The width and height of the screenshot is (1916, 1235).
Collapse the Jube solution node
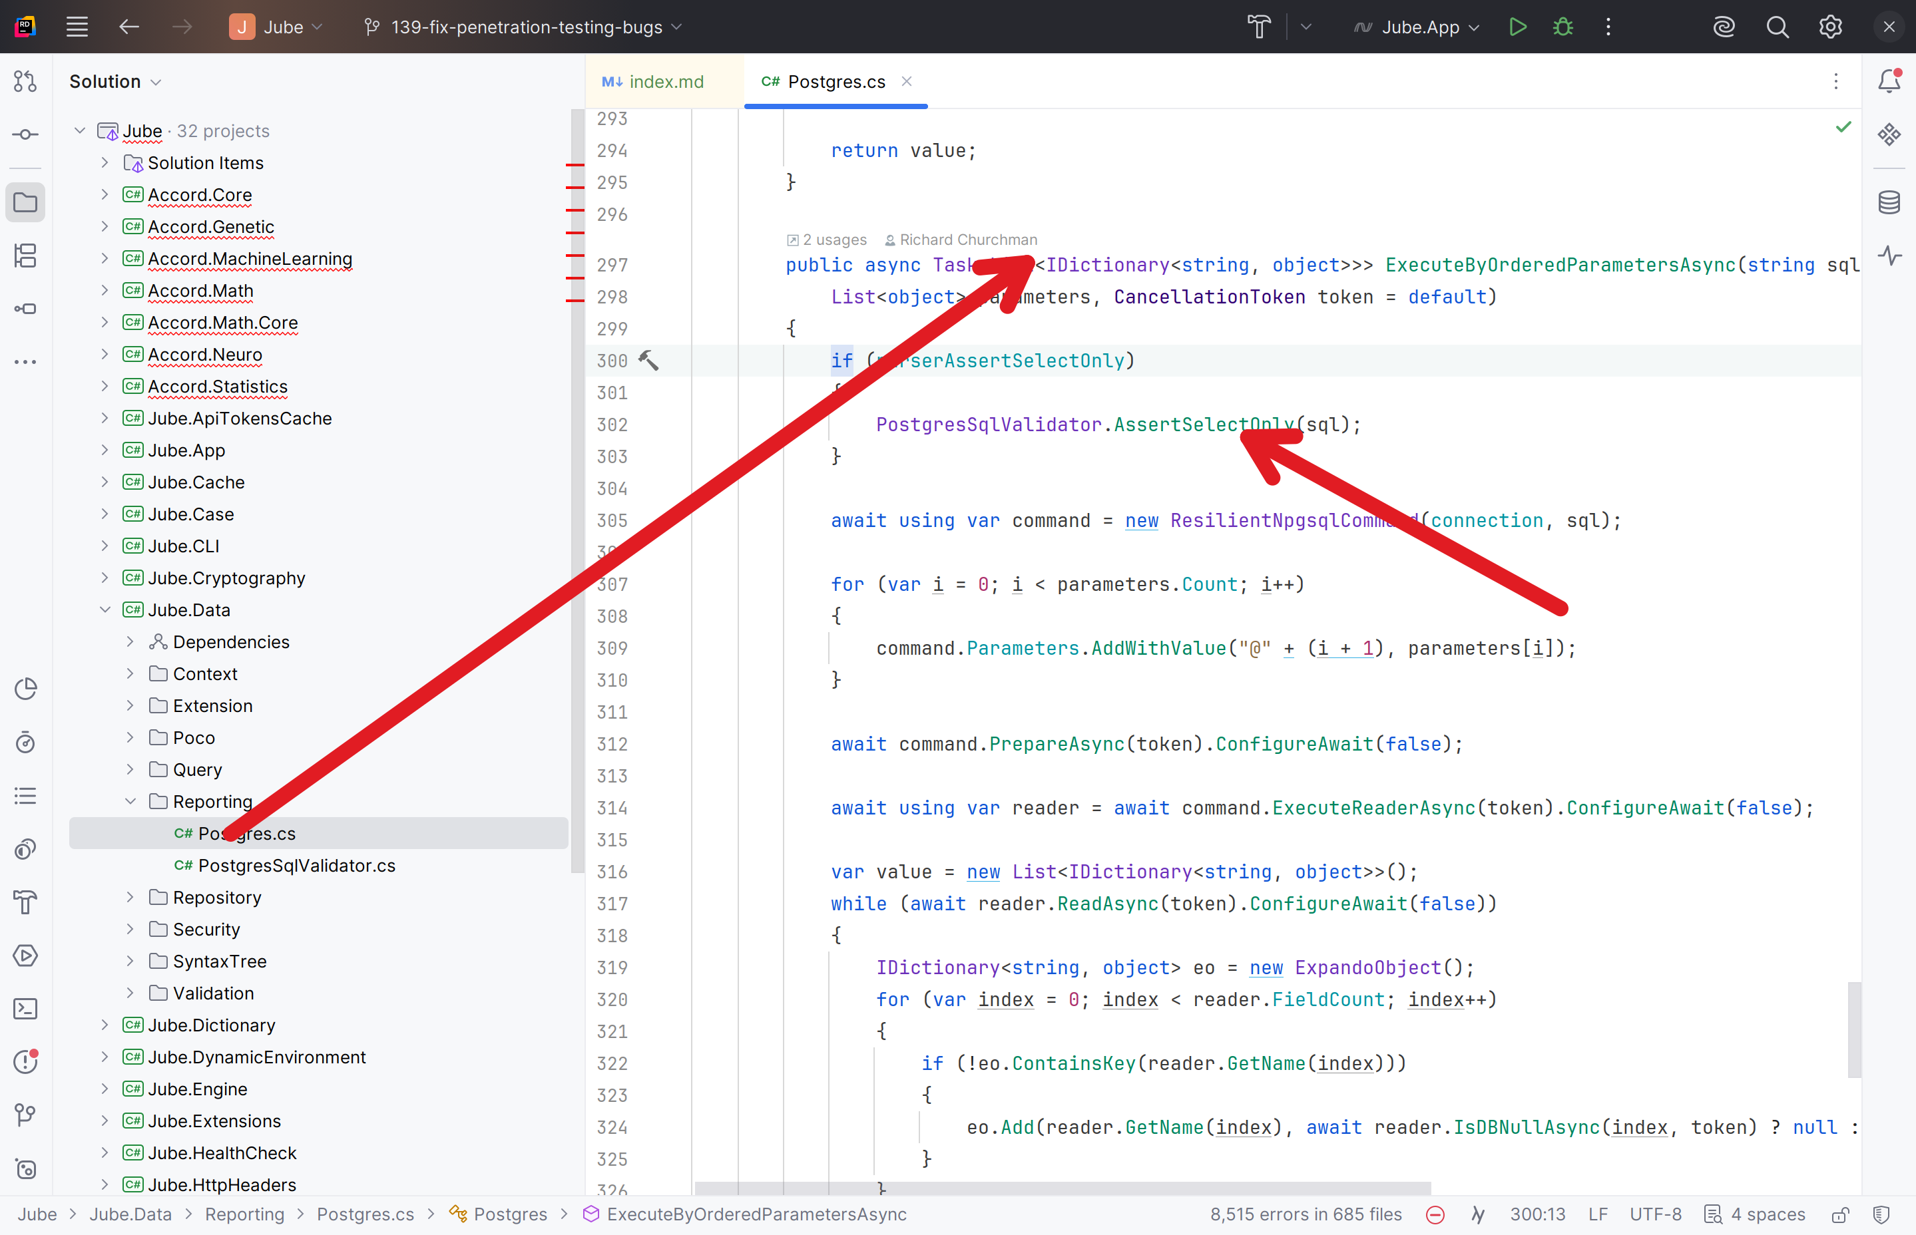coord(79,130)
